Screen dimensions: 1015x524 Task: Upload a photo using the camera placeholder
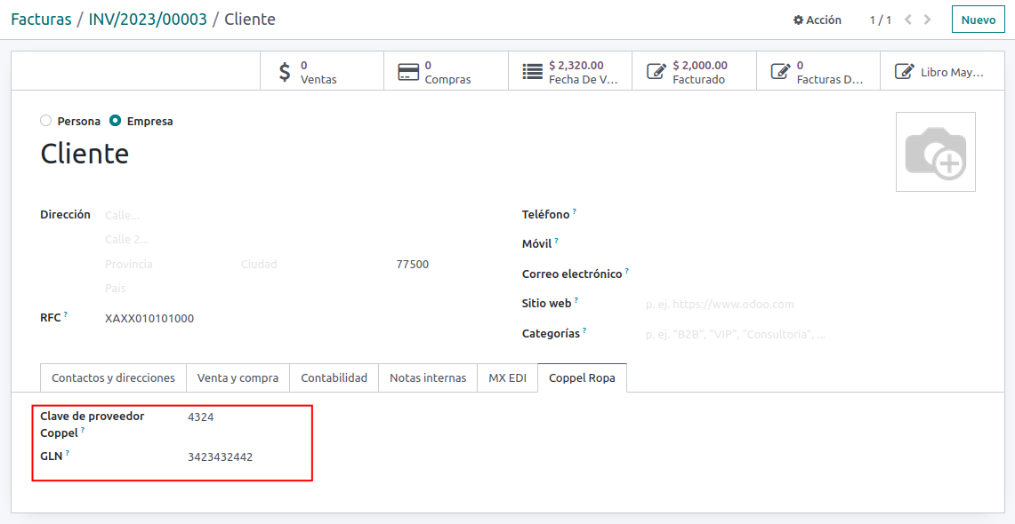point(935,152)
